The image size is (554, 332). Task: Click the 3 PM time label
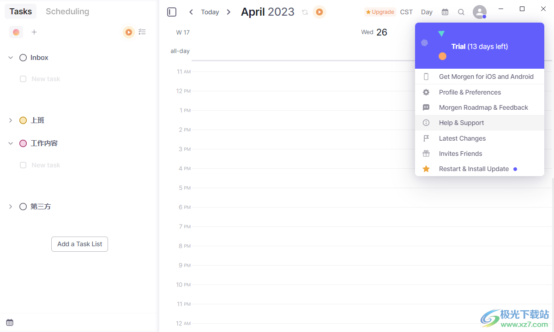tap(185, 149)
